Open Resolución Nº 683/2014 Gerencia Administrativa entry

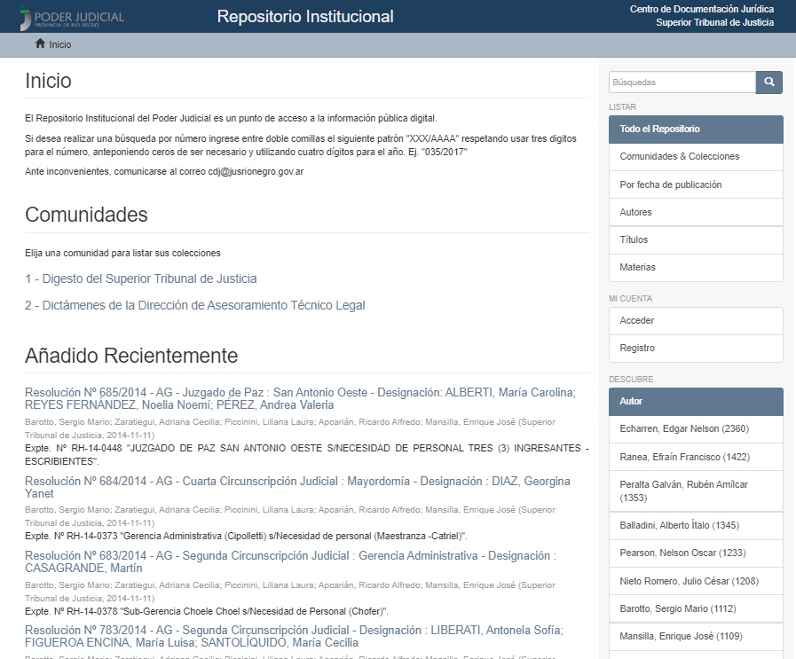point(290,561)
